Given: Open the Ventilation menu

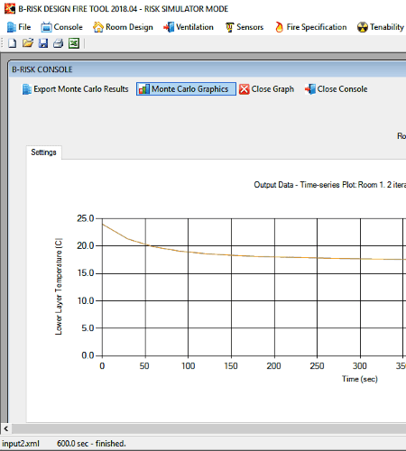Looking at the screenshot, I should (x=189, y=27).
